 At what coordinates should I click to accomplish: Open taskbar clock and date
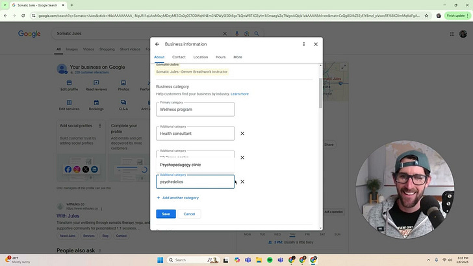(463, 260)
